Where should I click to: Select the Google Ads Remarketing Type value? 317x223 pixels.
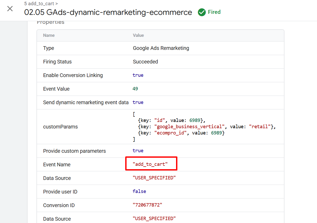161,48
